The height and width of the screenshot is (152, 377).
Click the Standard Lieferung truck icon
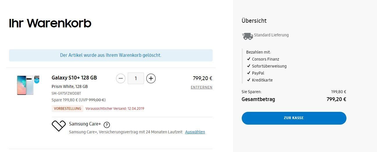click(247, 36)
